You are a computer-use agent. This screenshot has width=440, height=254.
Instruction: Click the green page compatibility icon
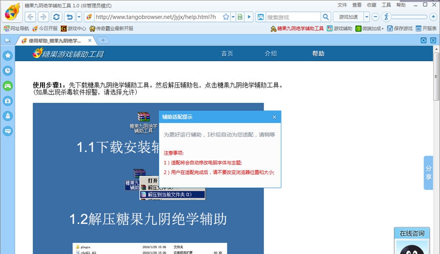(x=240, y=17)
